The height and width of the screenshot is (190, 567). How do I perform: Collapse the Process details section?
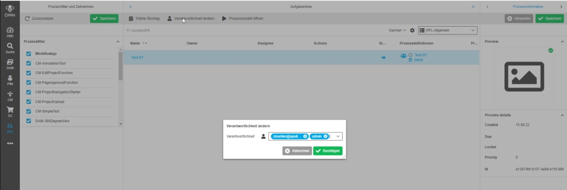click(562, 115)
